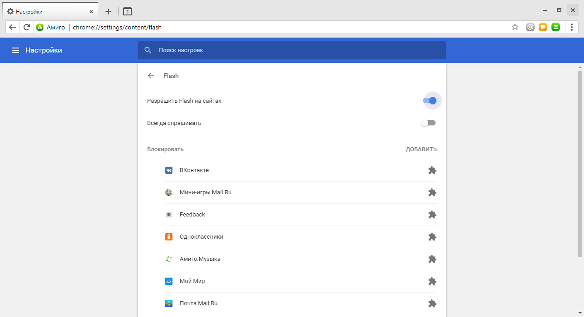Enable the Всегда спрашивать toggle
584x317 pixels.
click(x=428, y=123)
